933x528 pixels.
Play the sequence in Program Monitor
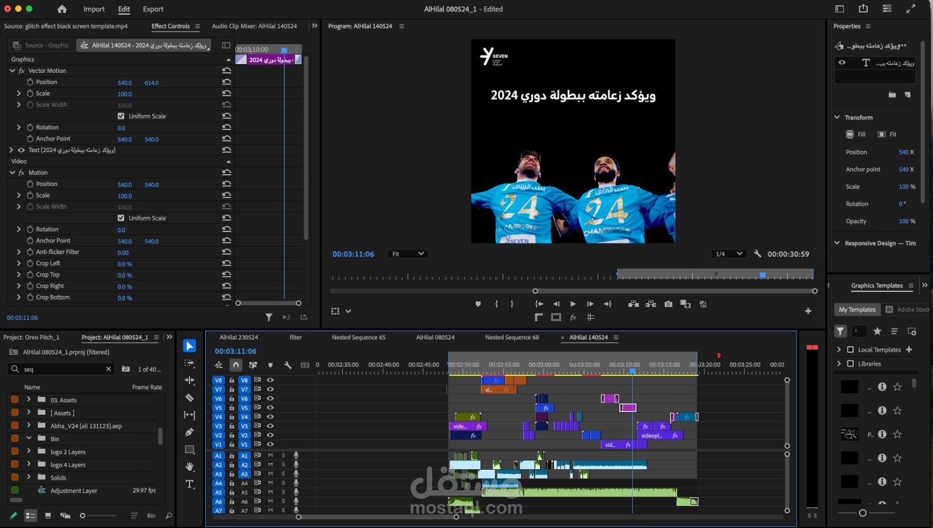click(x=573, y=304)
